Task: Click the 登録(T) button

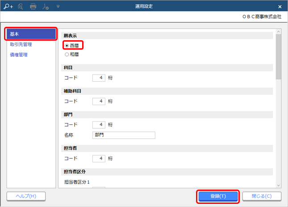Action: coord(218,196)
